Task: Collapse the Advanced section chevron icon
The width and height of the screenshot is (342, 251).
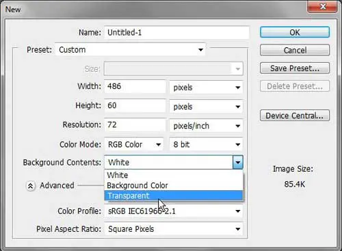Action: pos(31,186)
